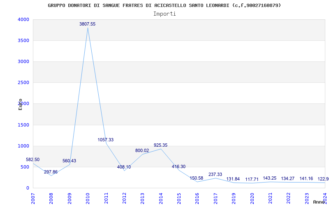
Task: Click the Importi subtitle
Action: (x=164, y=14)
